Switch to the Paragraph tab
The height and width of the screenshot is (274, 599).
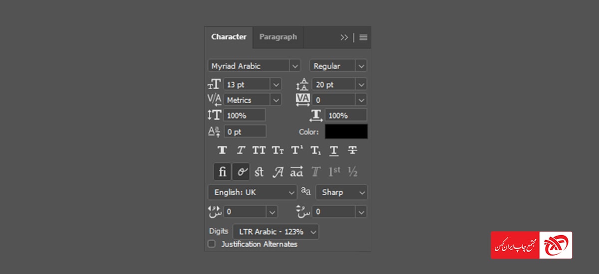(x=278, y=37)
